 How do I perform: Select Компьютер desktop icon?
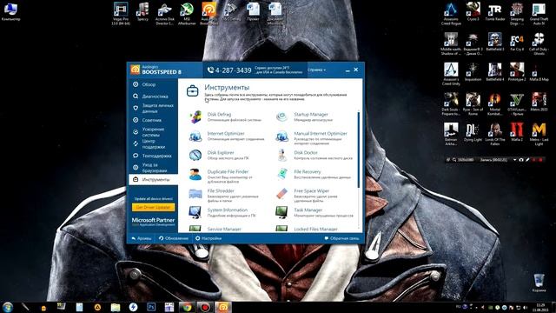(10, 11)
